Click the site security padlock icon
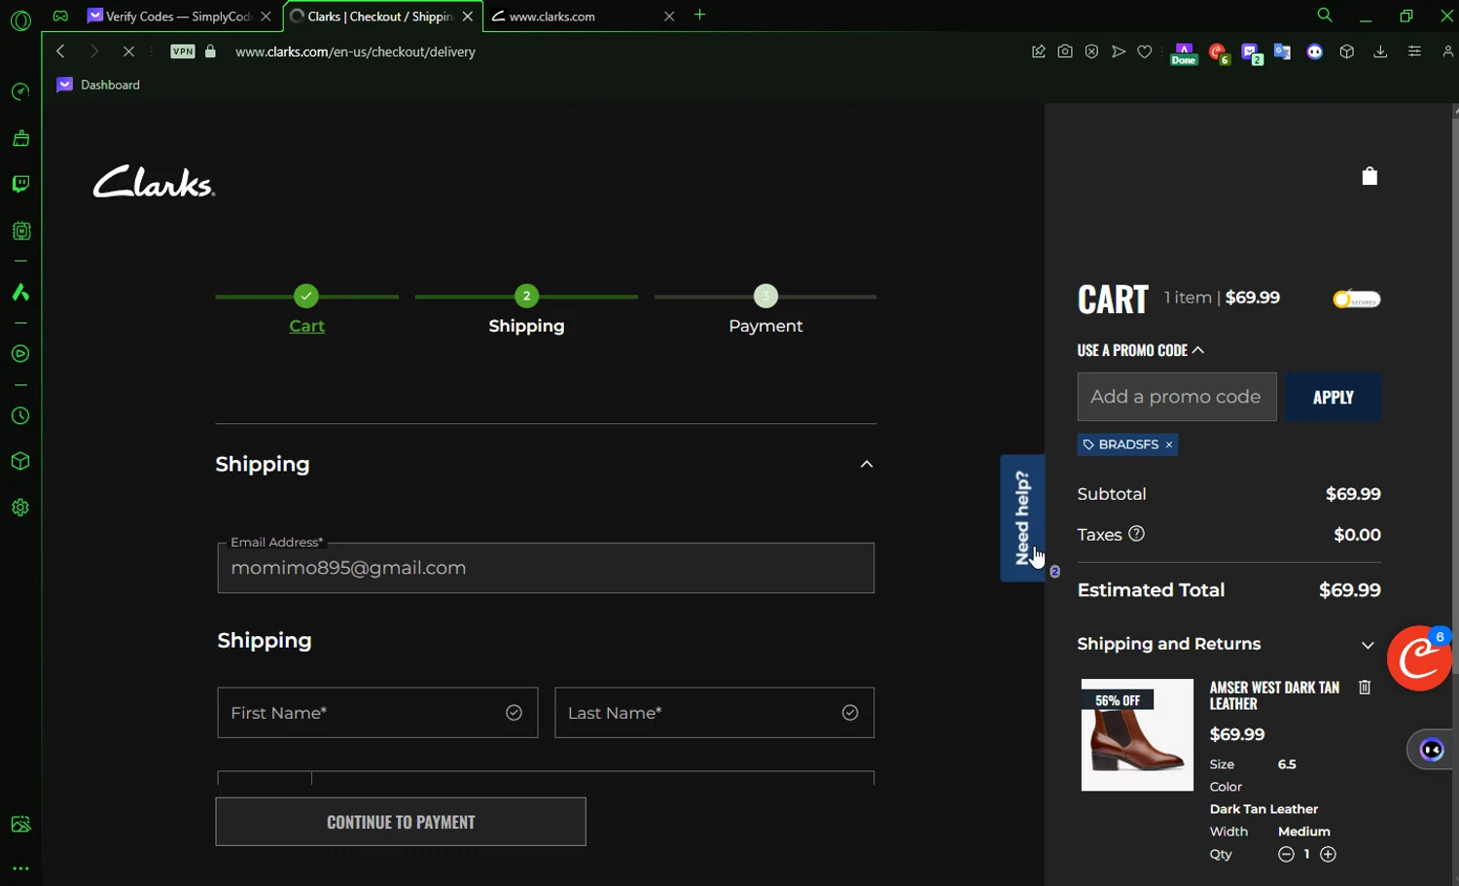Viewport: 1459px width, 886px height. 210,51
